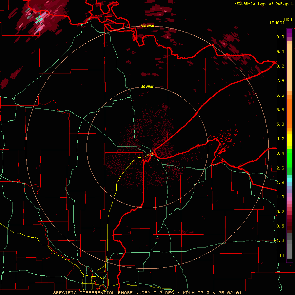Click the TH threshold label on the scale
Image resolution: width=295 pixels, height=295 pixels.
coord(282,255)
